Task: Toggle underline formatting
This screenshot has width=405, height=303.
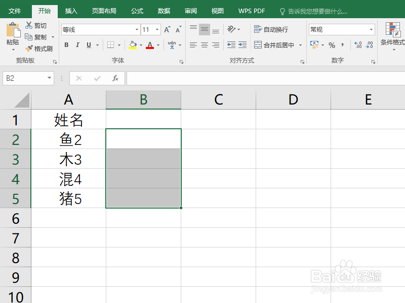Action: coord(89,45)
